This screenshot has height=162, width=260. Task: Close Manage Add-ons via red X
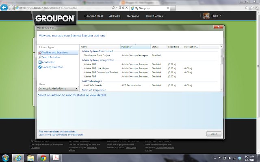219,27
